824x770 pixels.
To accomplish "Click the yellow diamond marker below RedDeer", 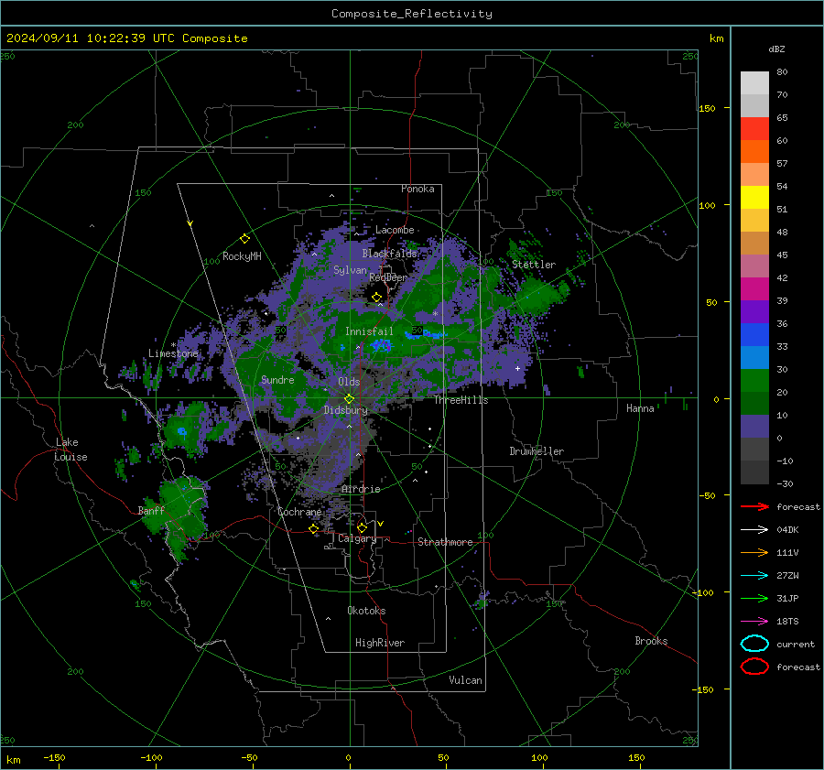I will 376,298.
